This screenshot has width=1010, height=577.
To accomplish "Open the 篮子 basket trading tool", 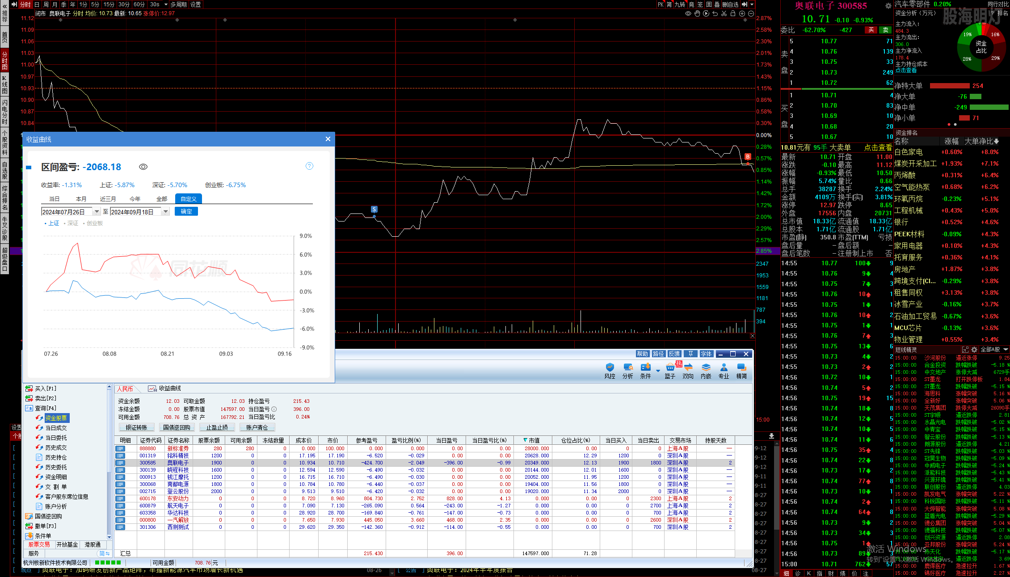I will pyautogui.click(x=670, y=371).
